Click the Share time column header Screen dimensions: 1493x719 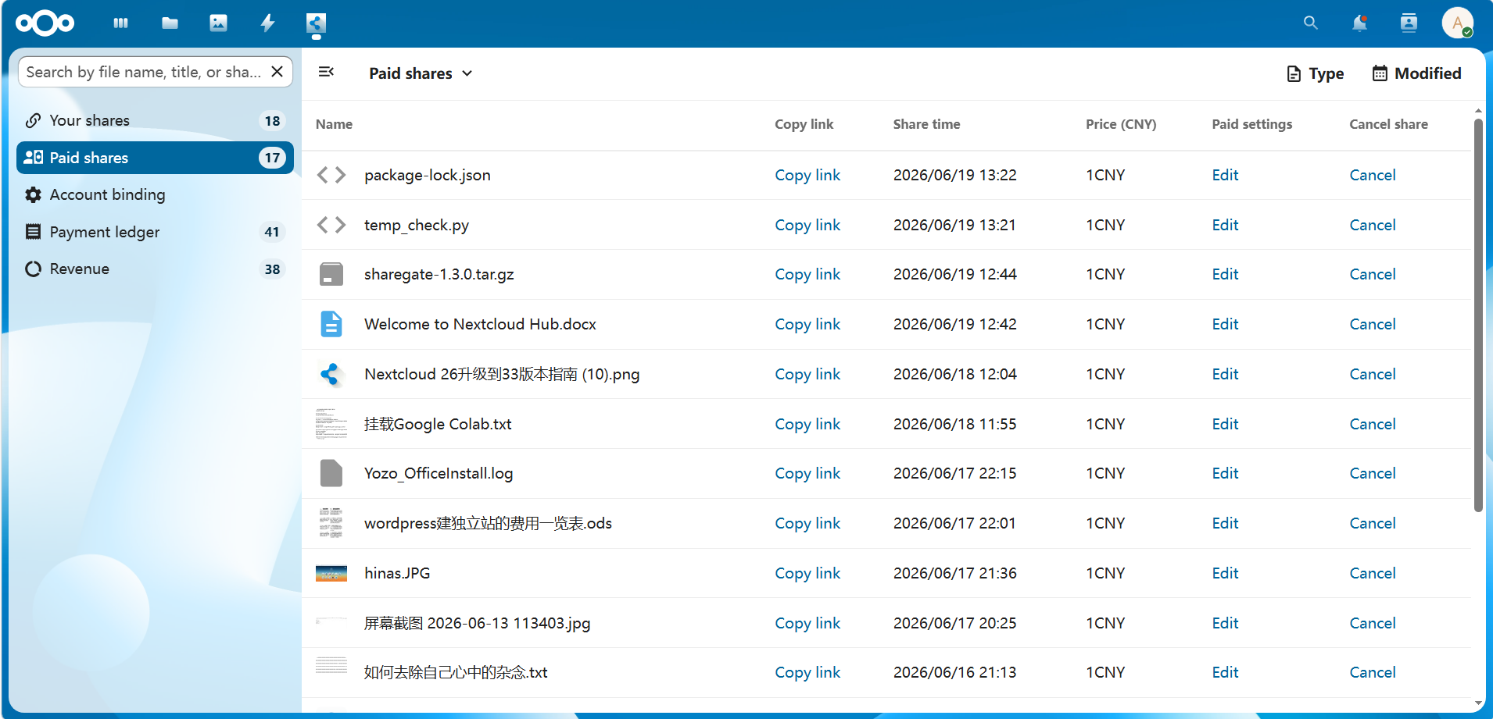(926, 124)
